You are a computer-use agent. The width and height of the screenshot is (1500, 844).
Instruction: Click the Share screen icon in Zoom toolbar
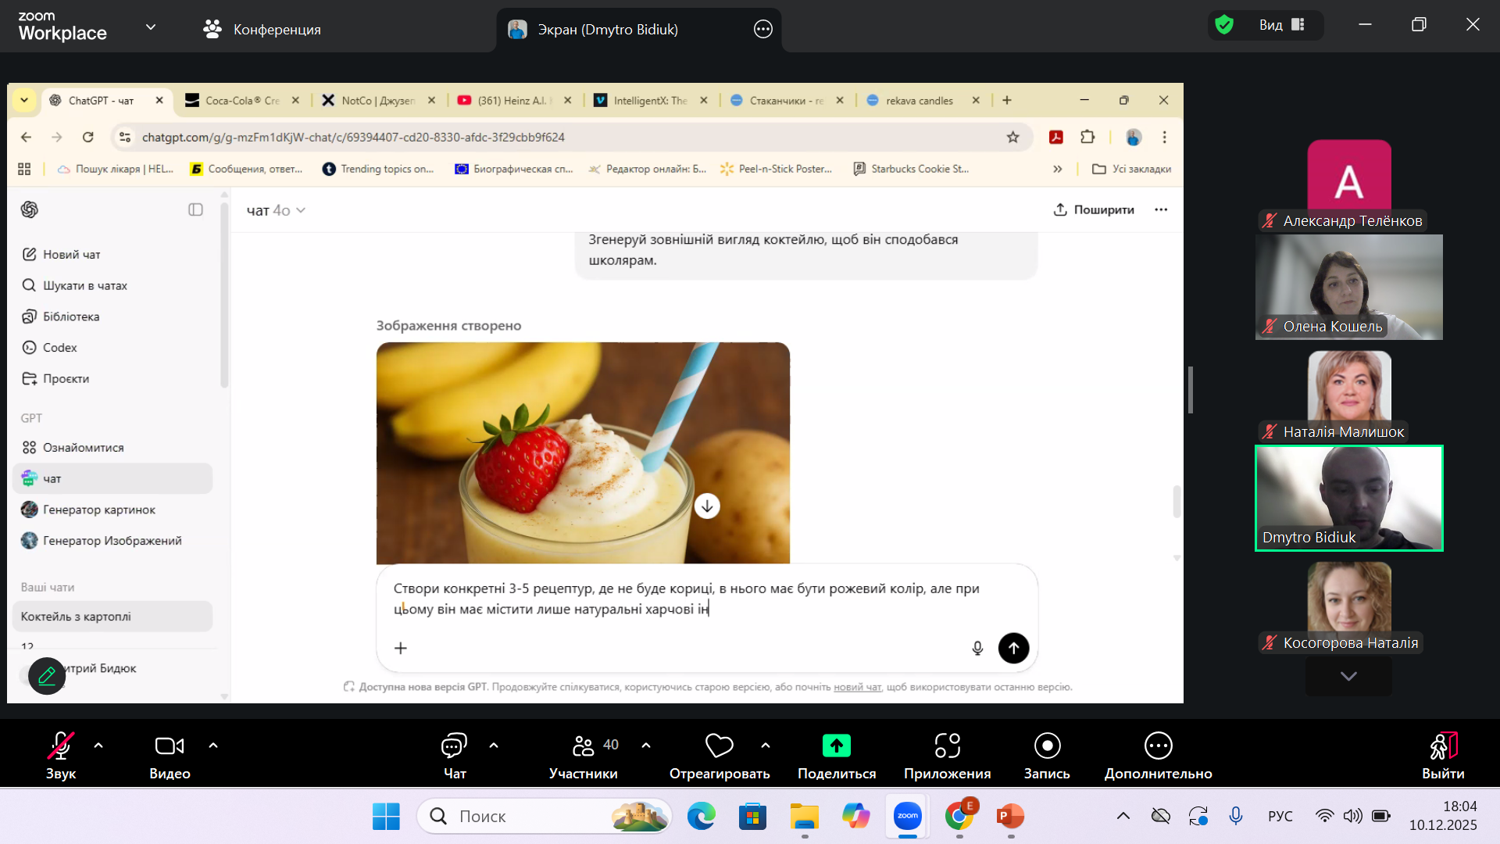pos(836,746)
